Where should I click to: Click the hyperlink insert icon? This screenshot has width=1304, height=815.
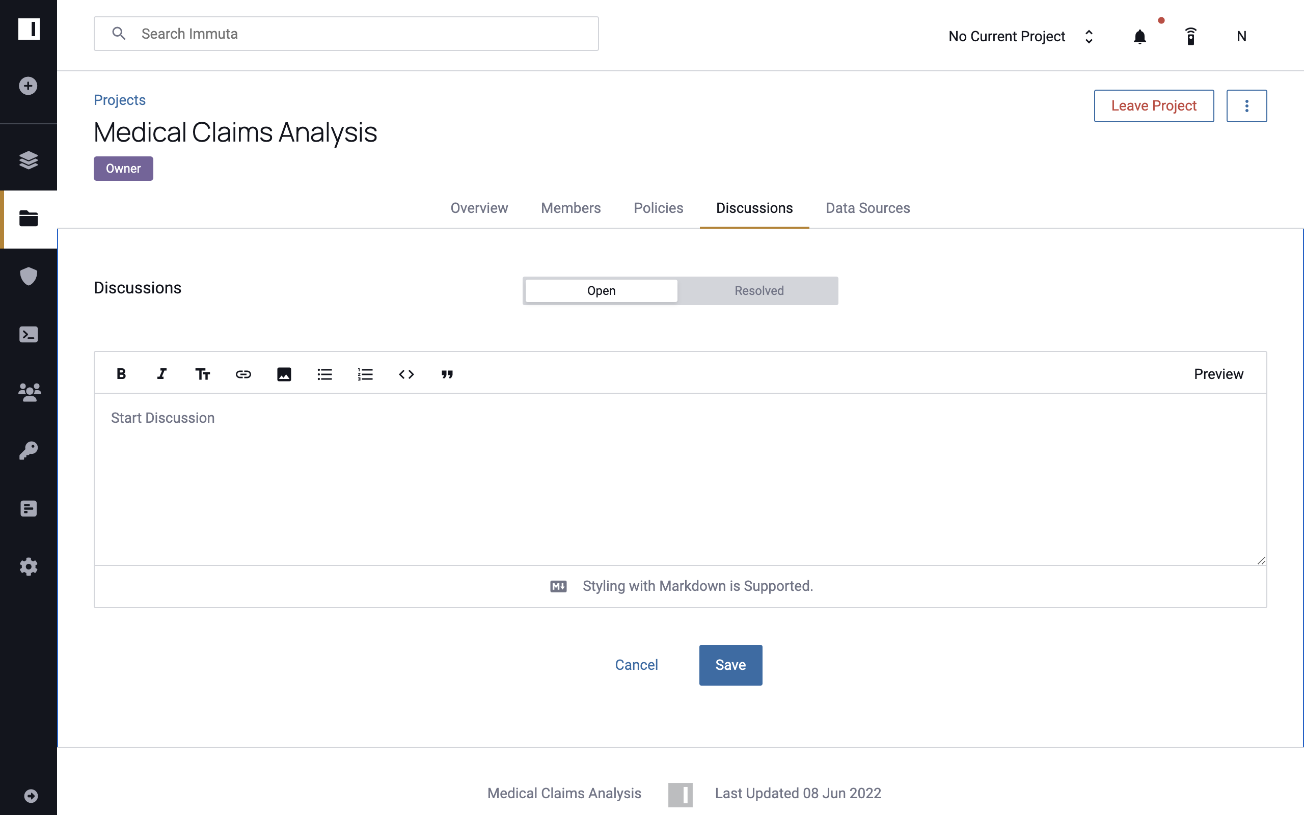point(243,374)
